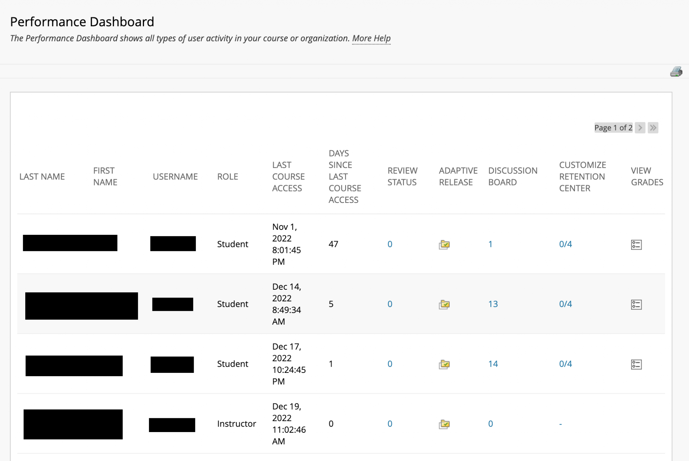Sort the table by DAYS SINCE LAST COURSE ACCESS
Viewport: 689px width, 461px height.
(344, 176)
